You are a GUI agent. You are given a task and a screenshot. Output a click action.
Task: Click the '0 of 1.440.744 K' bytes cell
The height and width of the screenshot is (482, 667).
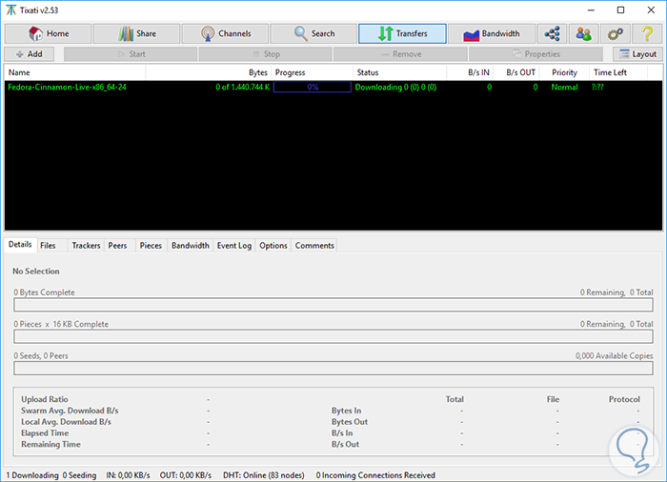(242, 88)
